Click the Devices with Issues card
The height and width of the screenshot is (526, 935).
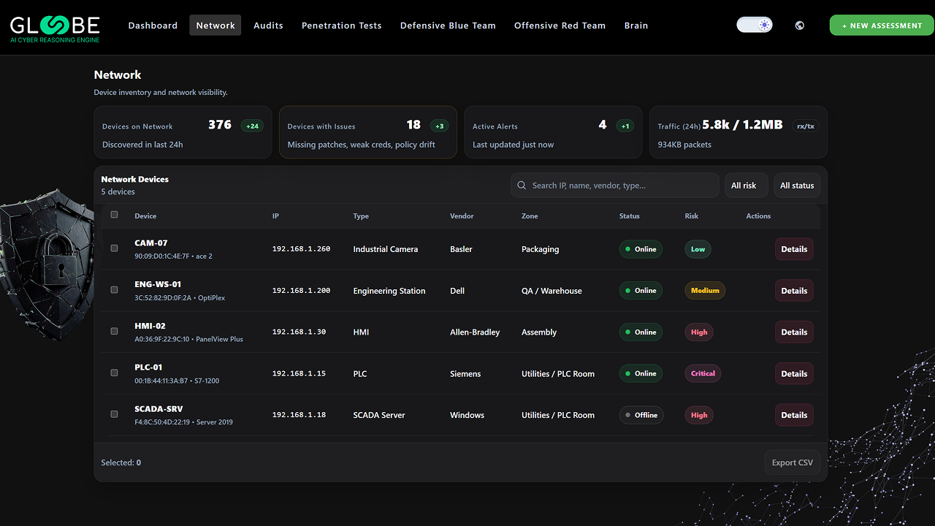368,132
